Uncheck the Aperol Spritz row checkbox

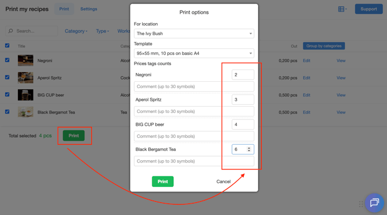point(7,77)
